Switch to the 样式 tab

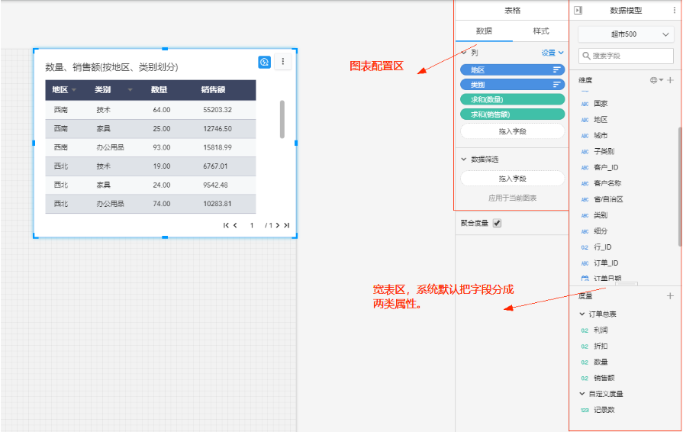541,31
